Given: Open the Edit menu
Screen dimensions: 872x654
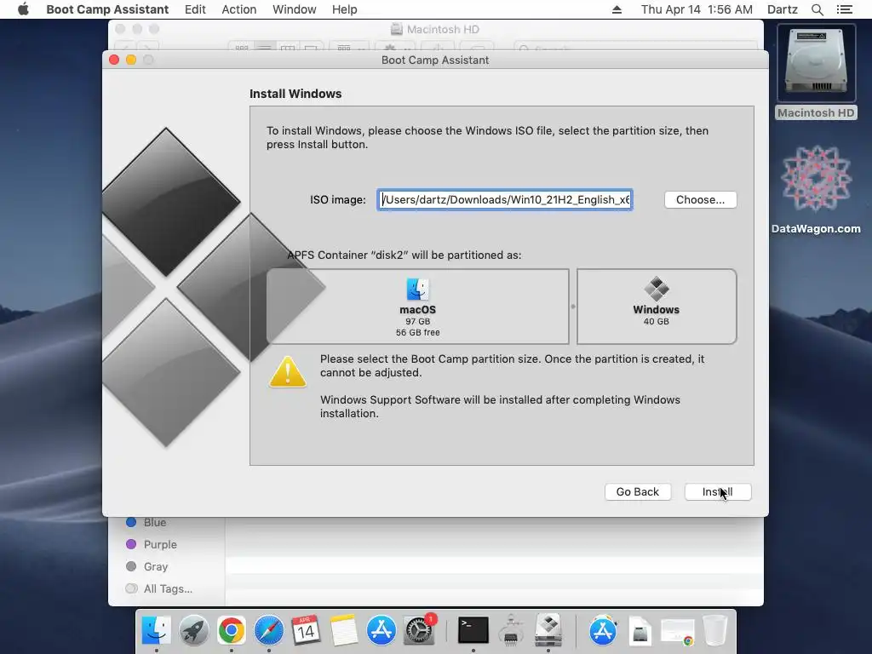Looking at the screenshot, I should pos(195,9).
